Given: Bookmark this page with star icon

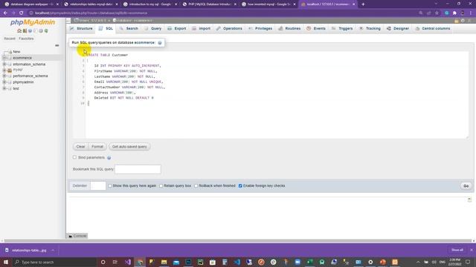Looking at the screenshot, I should pos(437,13).
